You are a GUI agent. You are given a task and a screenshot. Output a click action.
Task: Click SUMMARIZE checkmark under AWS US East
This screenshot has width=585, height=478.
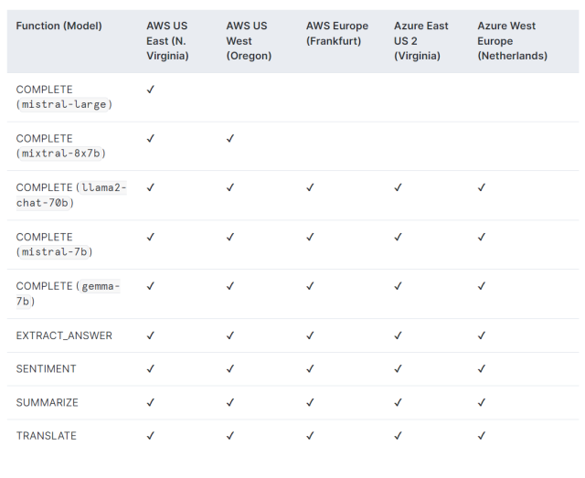pos(150,402)
